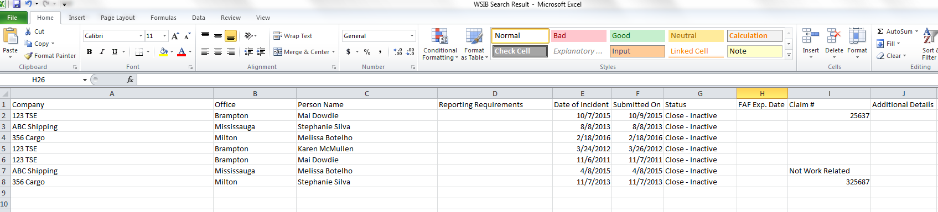This screenshot has width=938, height=212.
Task: Activate the Format Painter brush
Action: click(x=28, y=56)
